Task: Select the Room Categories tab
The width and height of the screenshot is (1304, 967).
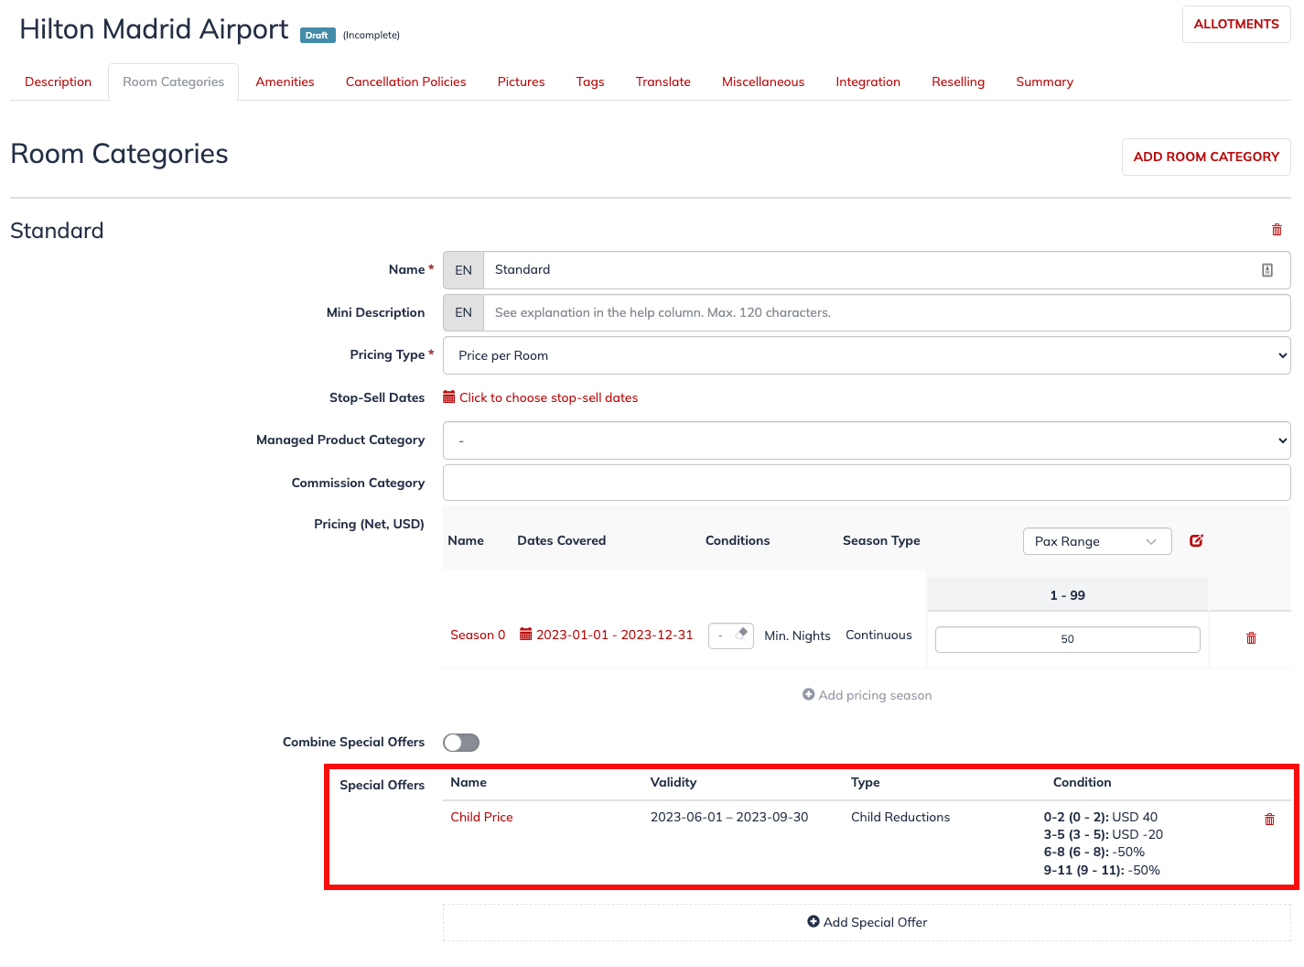Action: (173, 81)
